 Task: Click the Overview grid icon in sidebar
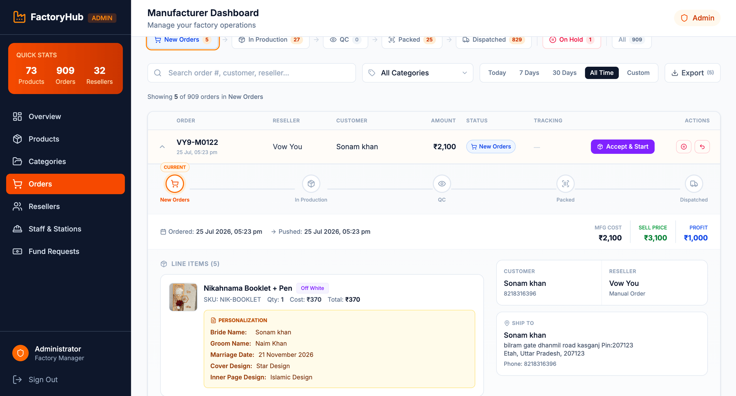(17, 117)
